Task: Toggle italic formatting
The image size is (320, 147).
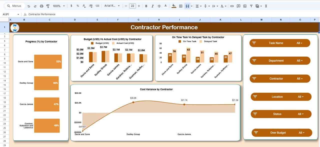Action: pyautogui.click(x=152, y=6)
